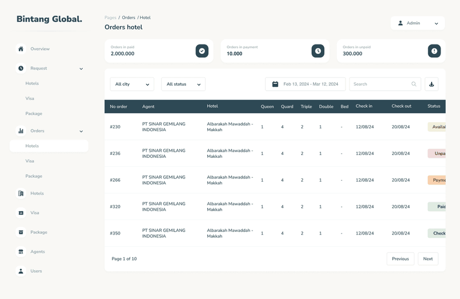Click the Pages breadcrumb link
The height and width of the screenshot is (299, 460).
pos(111,18)
